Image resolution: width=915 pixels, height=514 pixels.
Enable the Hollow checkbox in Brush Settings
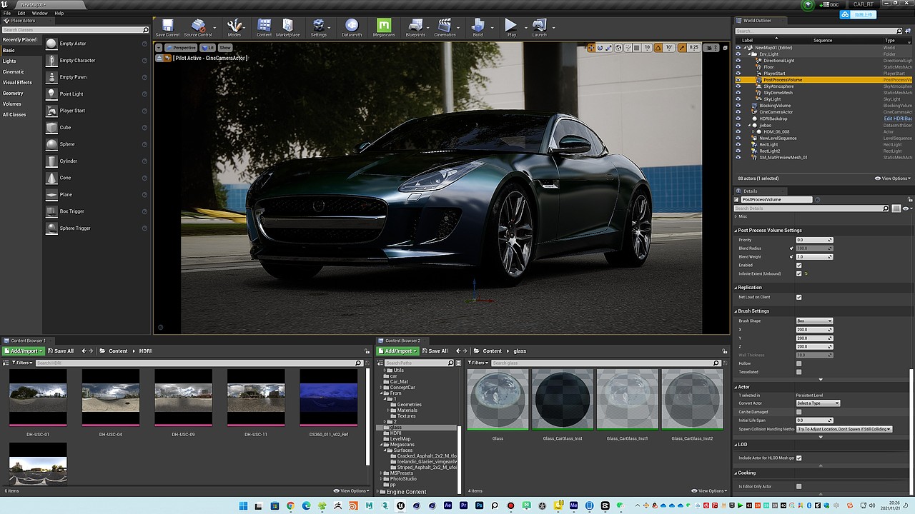click(x=798, y=363)
